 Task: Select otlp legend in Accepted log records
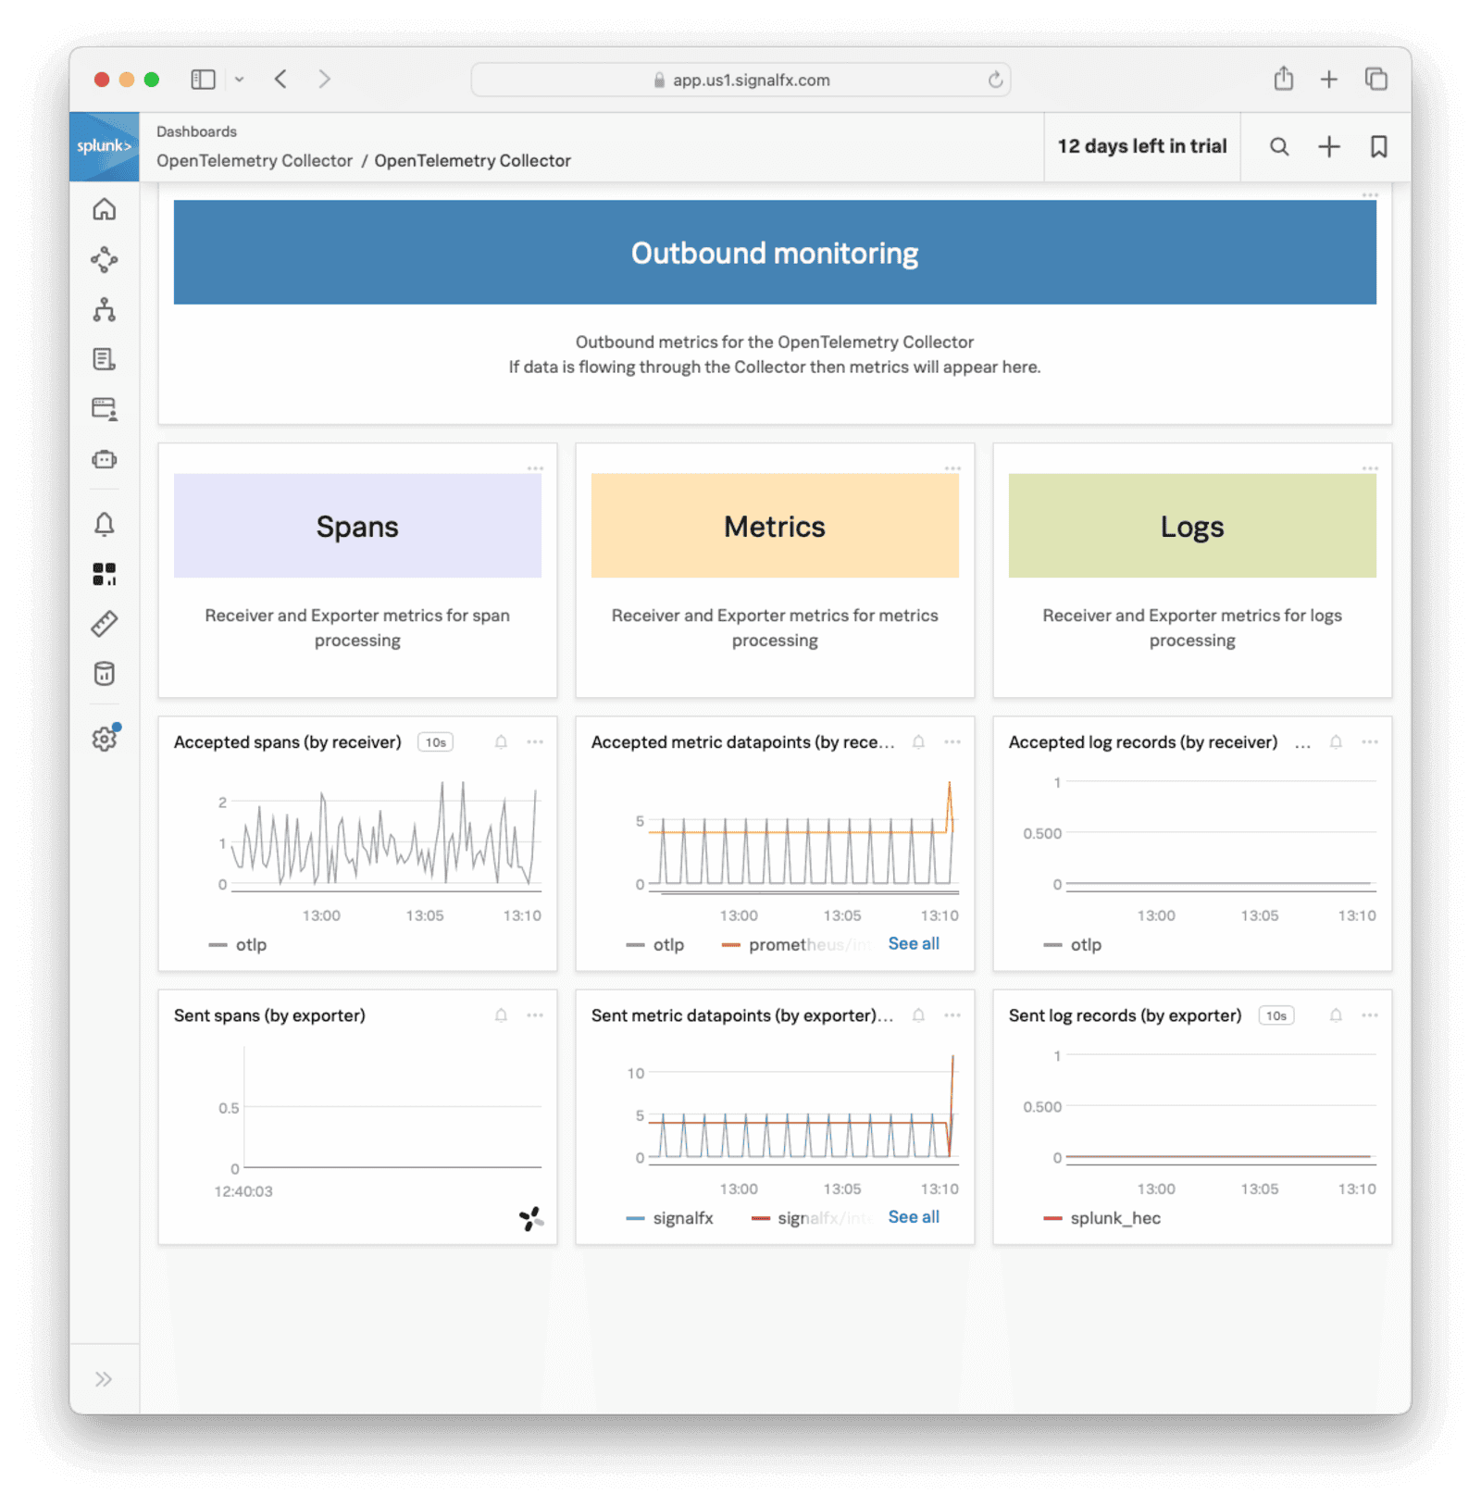pyautogui.click(x=1073, y=945)
